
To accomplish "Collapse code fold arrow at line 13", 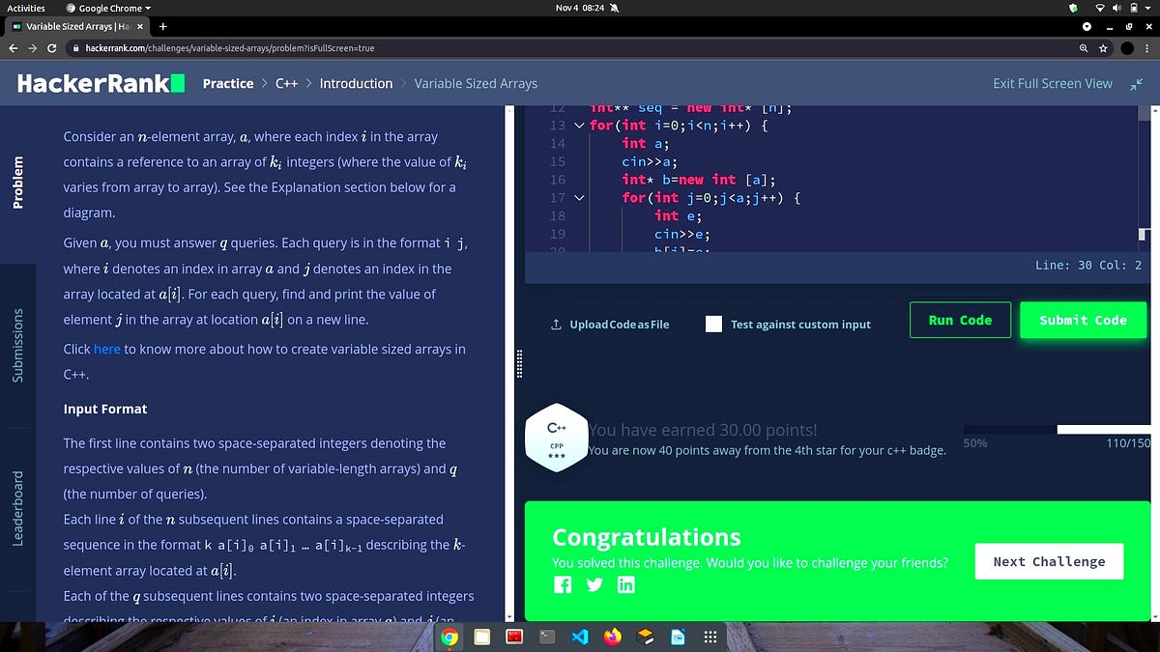I will click(x=579, y=126).
